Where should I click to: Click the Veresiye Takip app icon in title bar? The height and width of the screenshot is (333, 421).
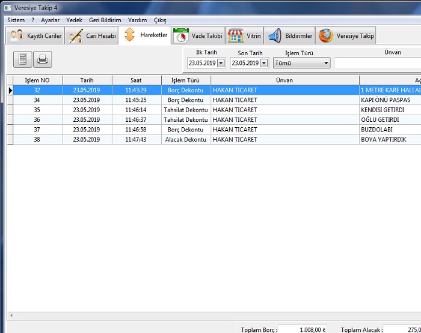(7, 8)
